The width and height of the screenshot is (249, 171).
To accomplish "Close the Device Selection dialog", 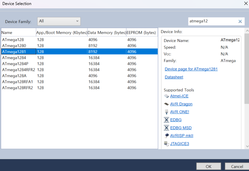I will tap(246, 3).
